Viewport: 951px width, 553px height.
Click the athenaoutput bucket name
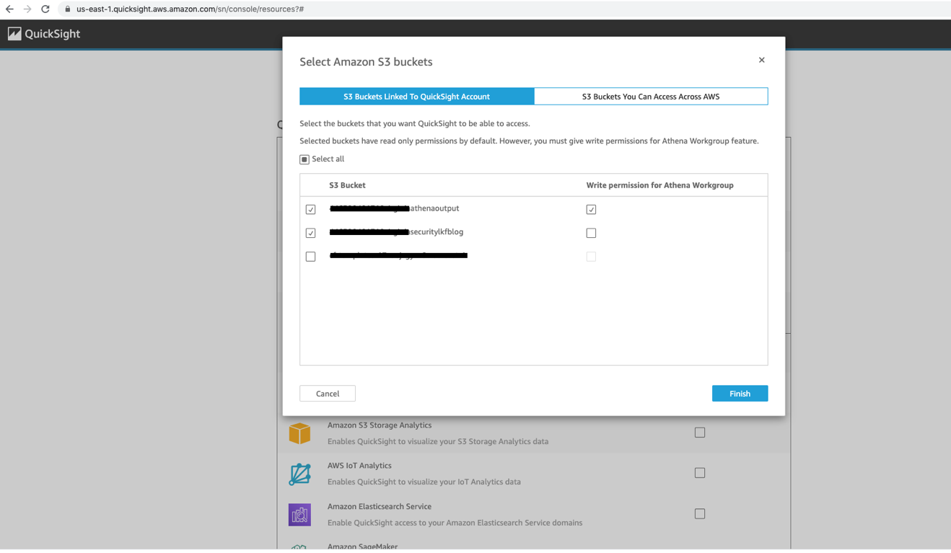click(394, 208)
